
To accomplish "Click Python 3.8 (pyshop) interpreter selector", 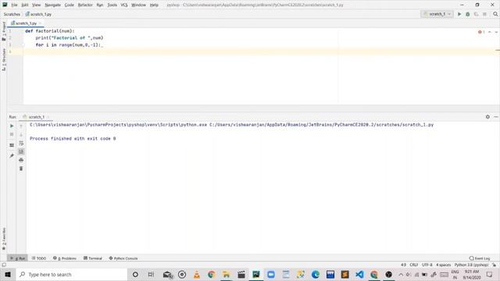I will pyautogui.click(x=471, y=265).
